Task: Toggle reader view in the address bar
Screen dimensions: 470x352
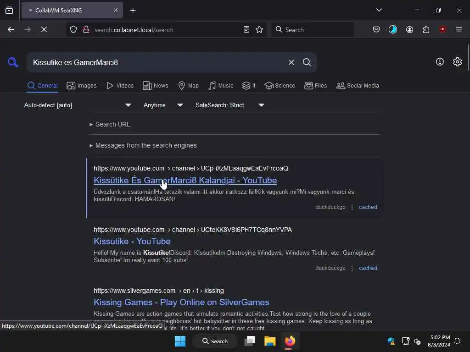Action: 246,29
